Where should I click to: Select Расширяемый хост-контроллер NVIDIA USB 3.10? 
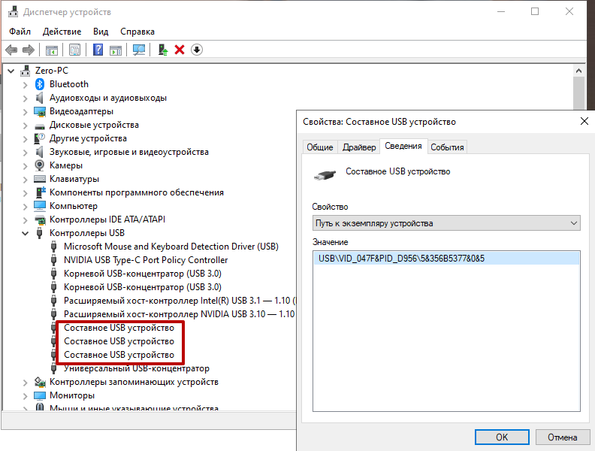(179, 314)
